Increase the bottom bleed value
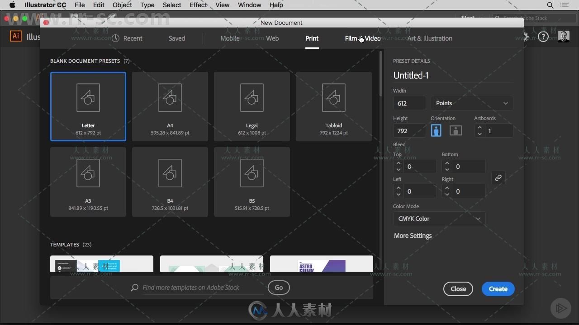 pos(447,163)
